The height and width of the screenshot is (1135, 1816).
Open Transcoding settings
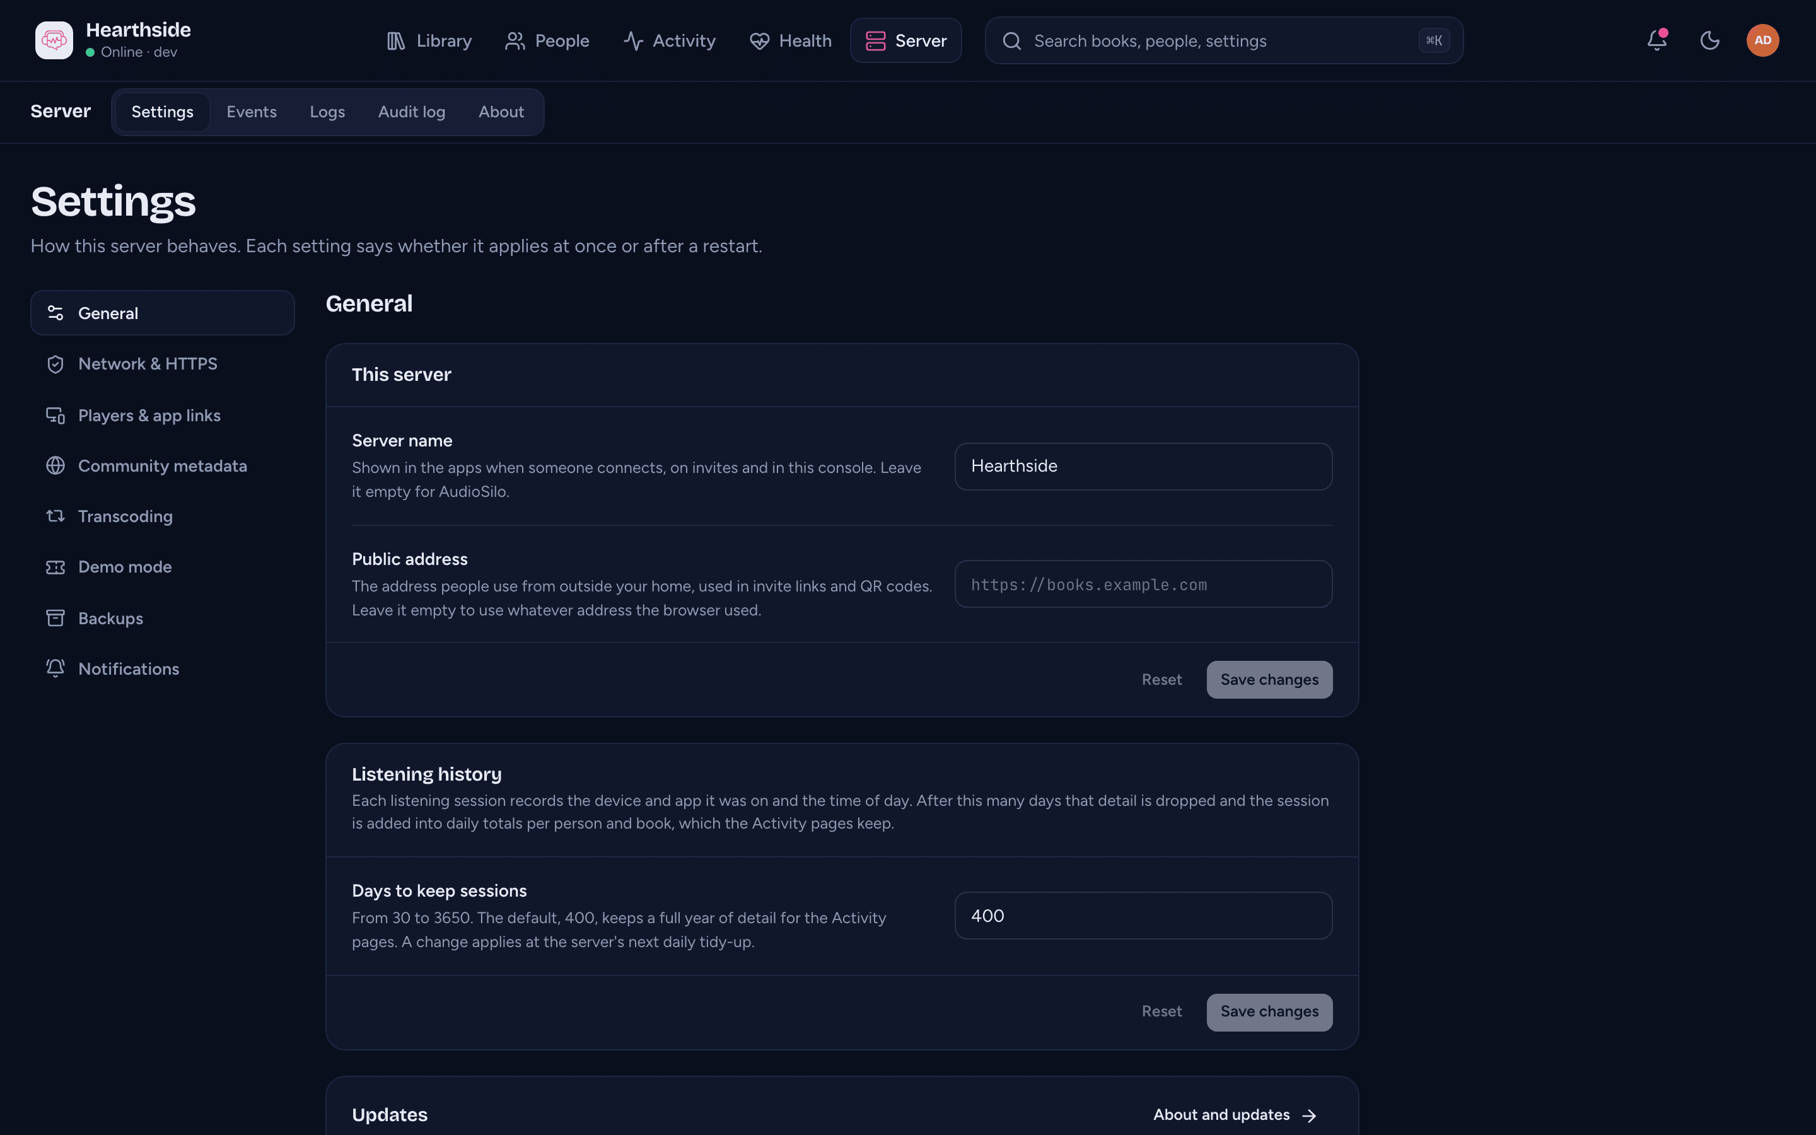pos(162,516)
